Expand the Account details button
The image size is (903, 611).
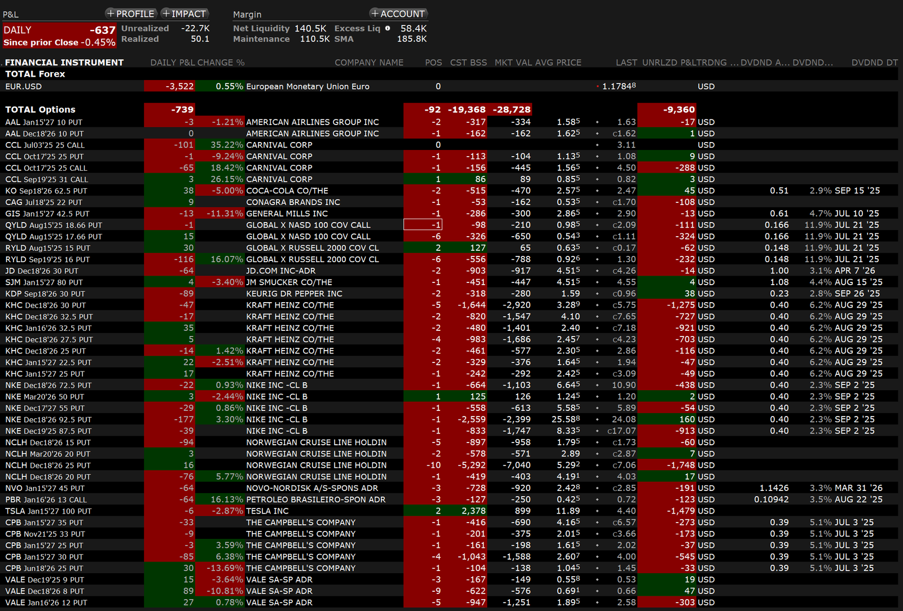(x=398, y=14)
